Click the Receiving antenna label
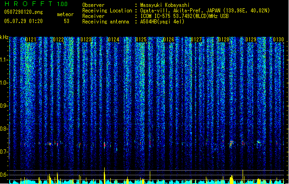289x184 pixels. (x=106, y=22)
